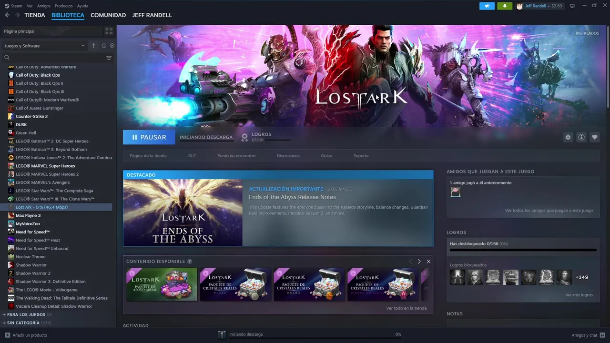Go to the TIENDA tab
610x343 pixels.
(35, 15)
